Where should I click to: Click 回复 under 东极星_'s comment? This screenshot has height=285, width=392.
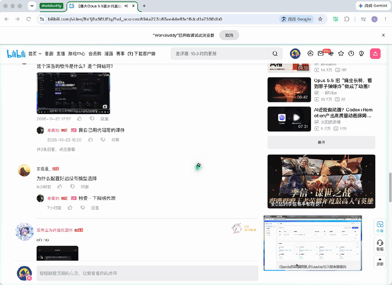(x=85, y=186)
